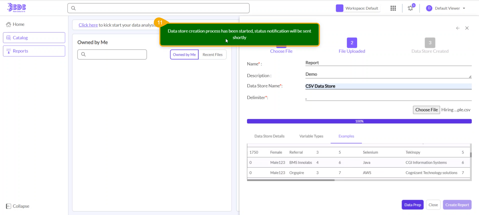
Task: Open the notifications bell
Action: 410,8
